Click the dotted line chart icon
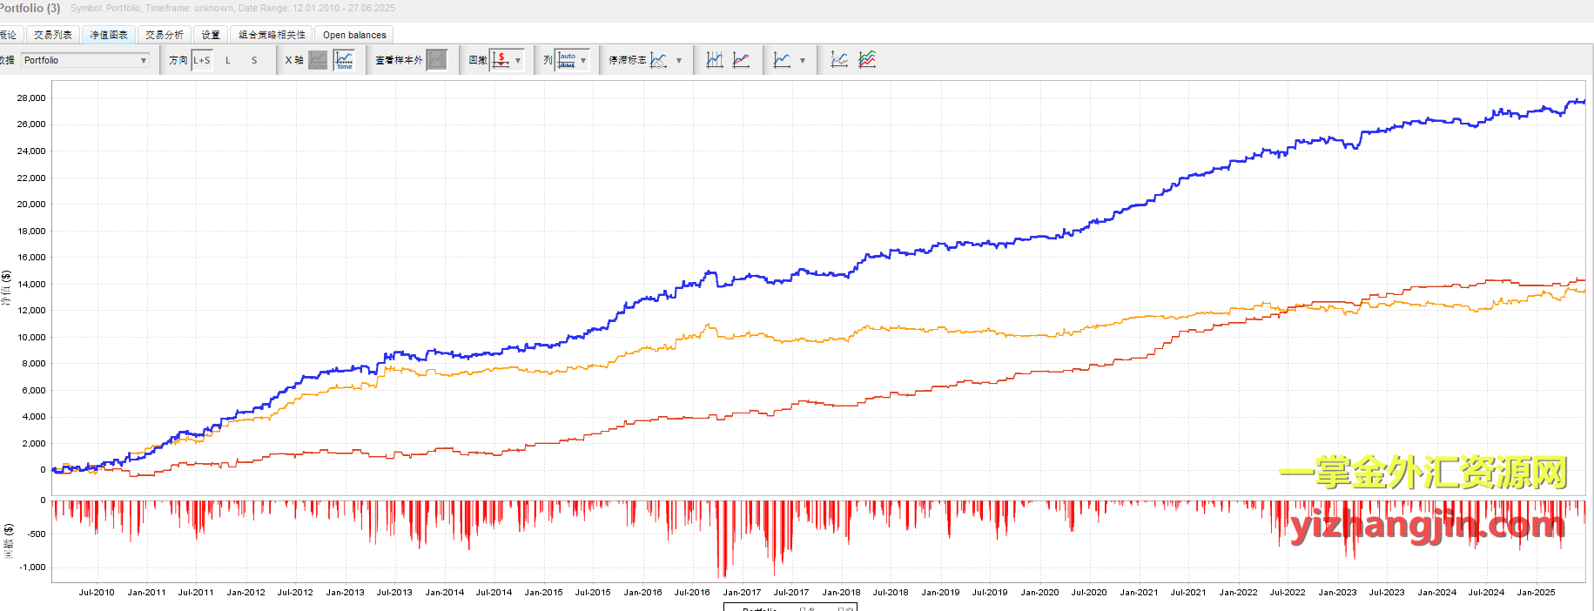The image size is (1594, 611). tap(839, 60)
